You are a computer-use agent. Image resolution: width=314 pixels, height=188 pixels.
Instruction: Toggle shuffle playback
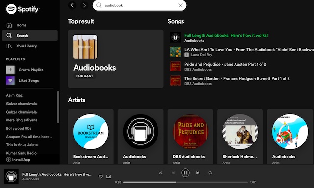point(160,173)
